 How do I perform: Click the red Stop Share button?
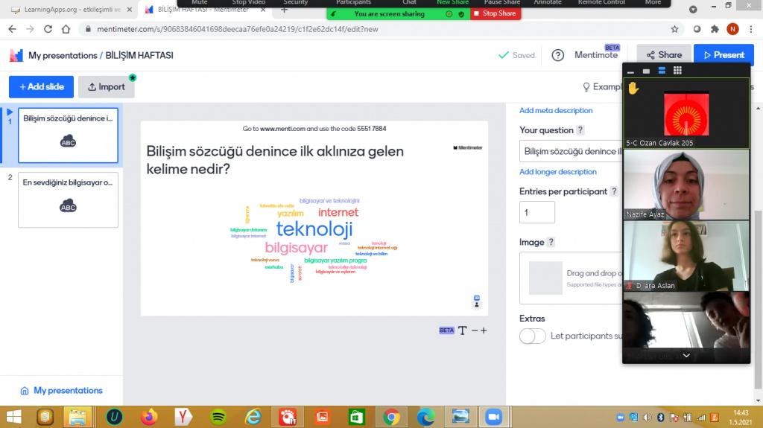(x=495, y=13)
